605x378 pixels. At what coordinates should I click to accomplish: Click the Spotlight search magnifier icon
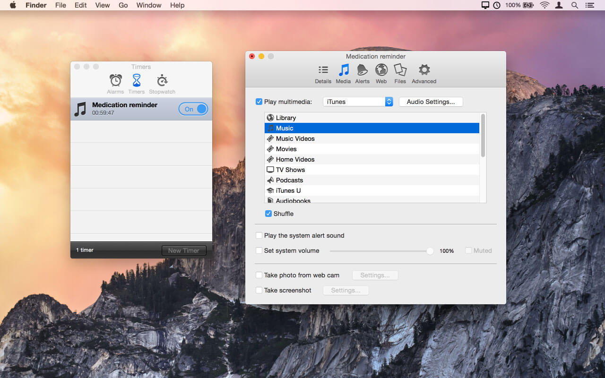point(575,5)
